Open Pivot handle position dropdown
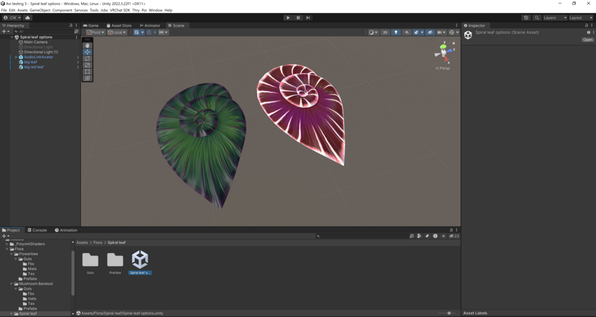Viewport: 596px width, 317px height. [95, 32]
